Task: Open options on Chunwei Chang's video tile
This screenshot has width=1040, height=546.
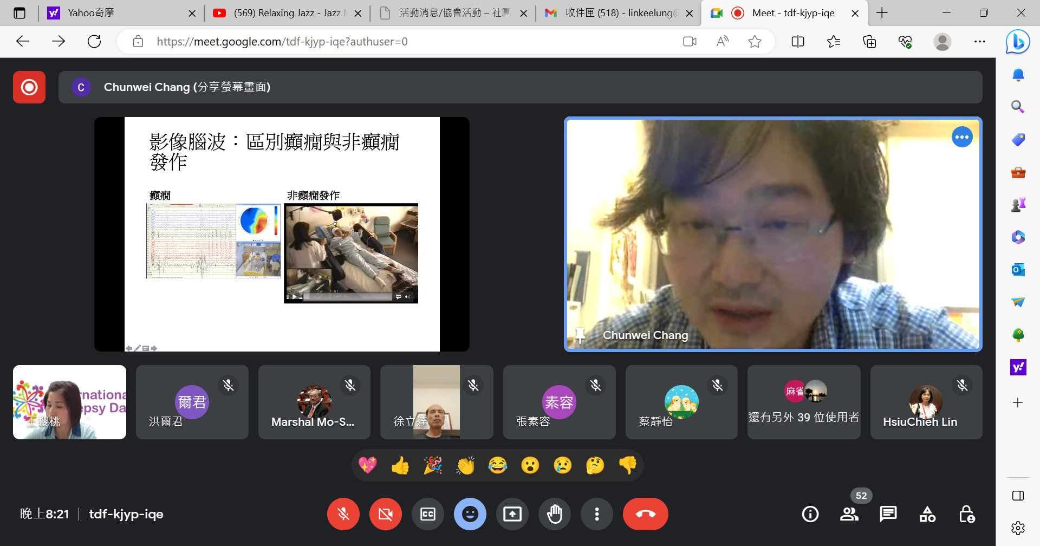Action: click(962, 137)
